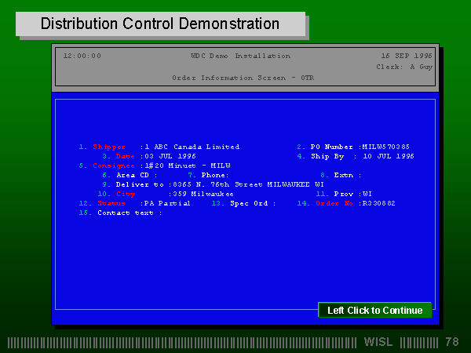Click the Spec Ord field
The width and height of the screenshot is (471, 353).
[x=283, y=203]
